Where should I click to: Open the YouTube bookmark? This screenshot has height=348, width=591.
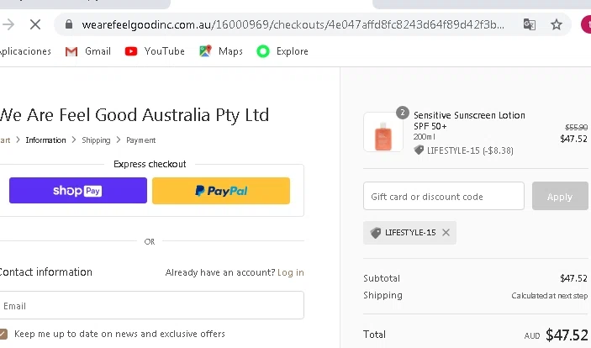[155, 51]
